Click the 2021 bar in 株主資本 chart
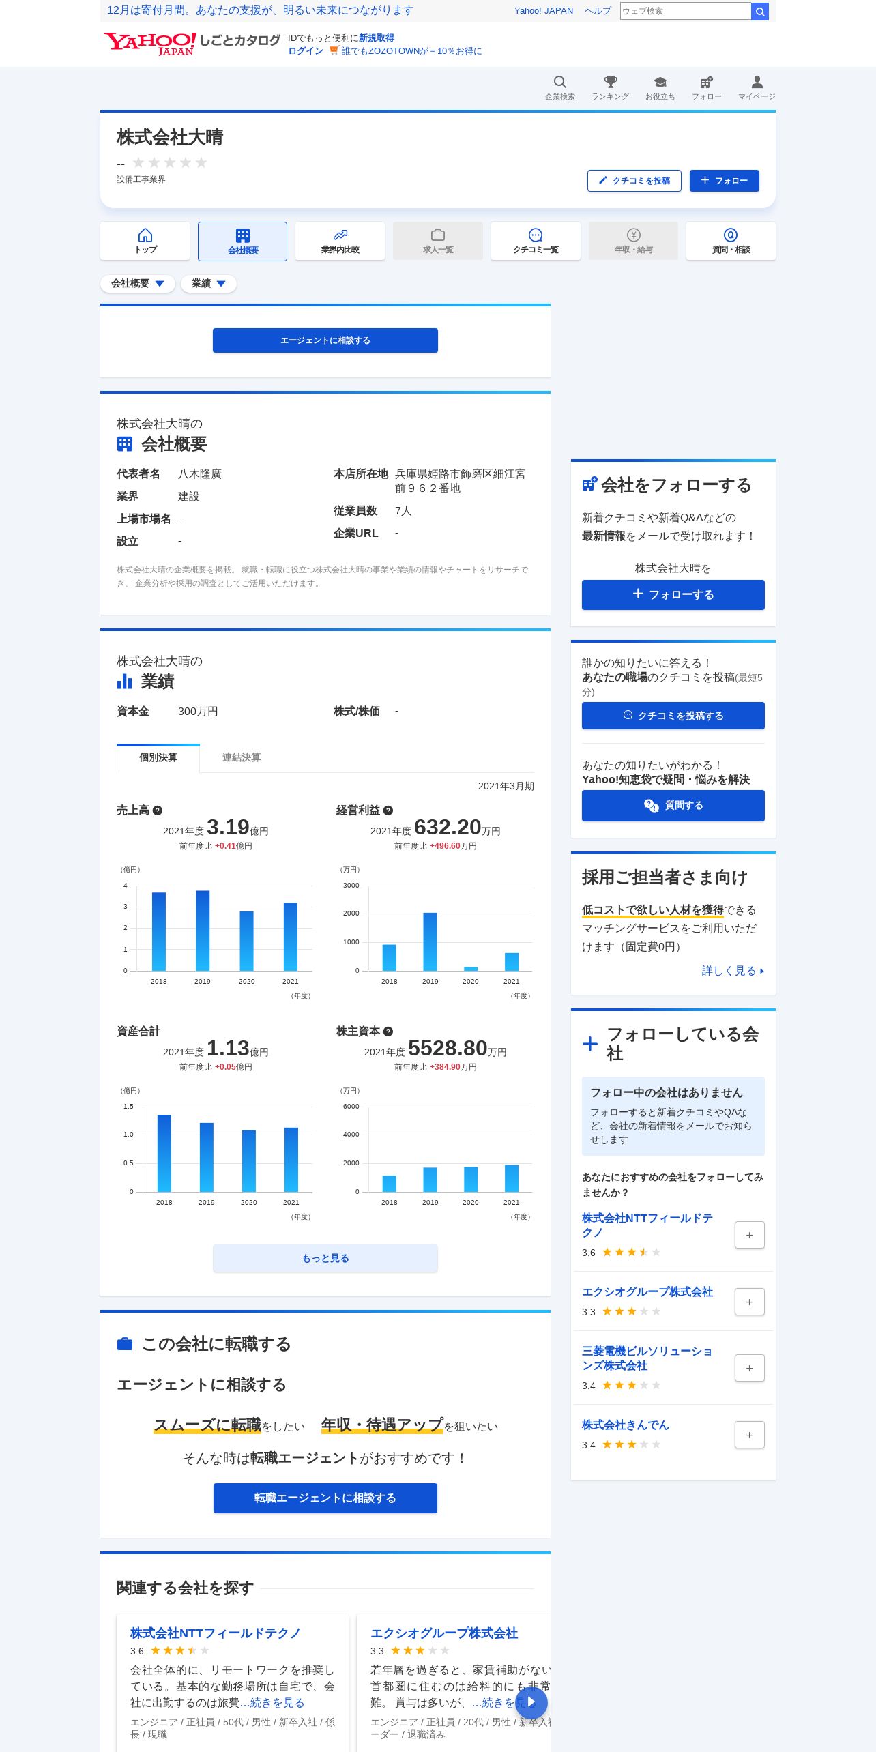This screenshot has width=876, height=1752. point(512,1178)
